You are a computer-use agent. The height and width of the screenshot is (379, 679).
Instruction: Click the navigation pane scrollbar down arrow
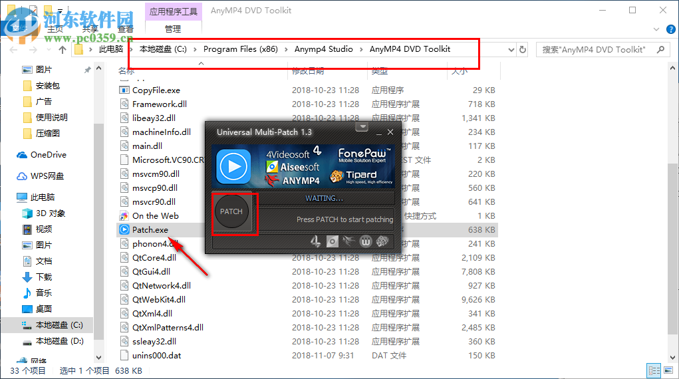pyautogui.click(x=98, y=357)
